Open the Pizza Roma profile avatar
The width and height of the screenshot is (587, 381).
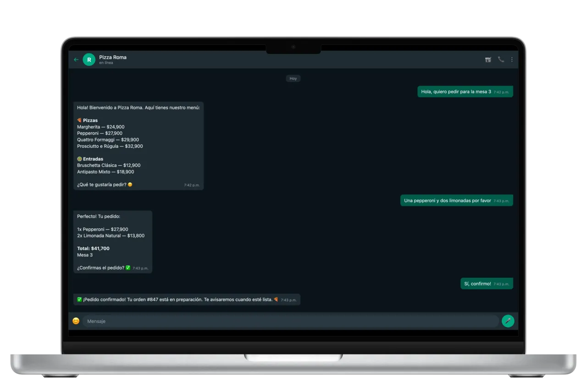[x=89, y=60]
